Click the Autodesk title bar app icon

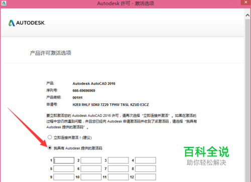[x=4, y=3]
